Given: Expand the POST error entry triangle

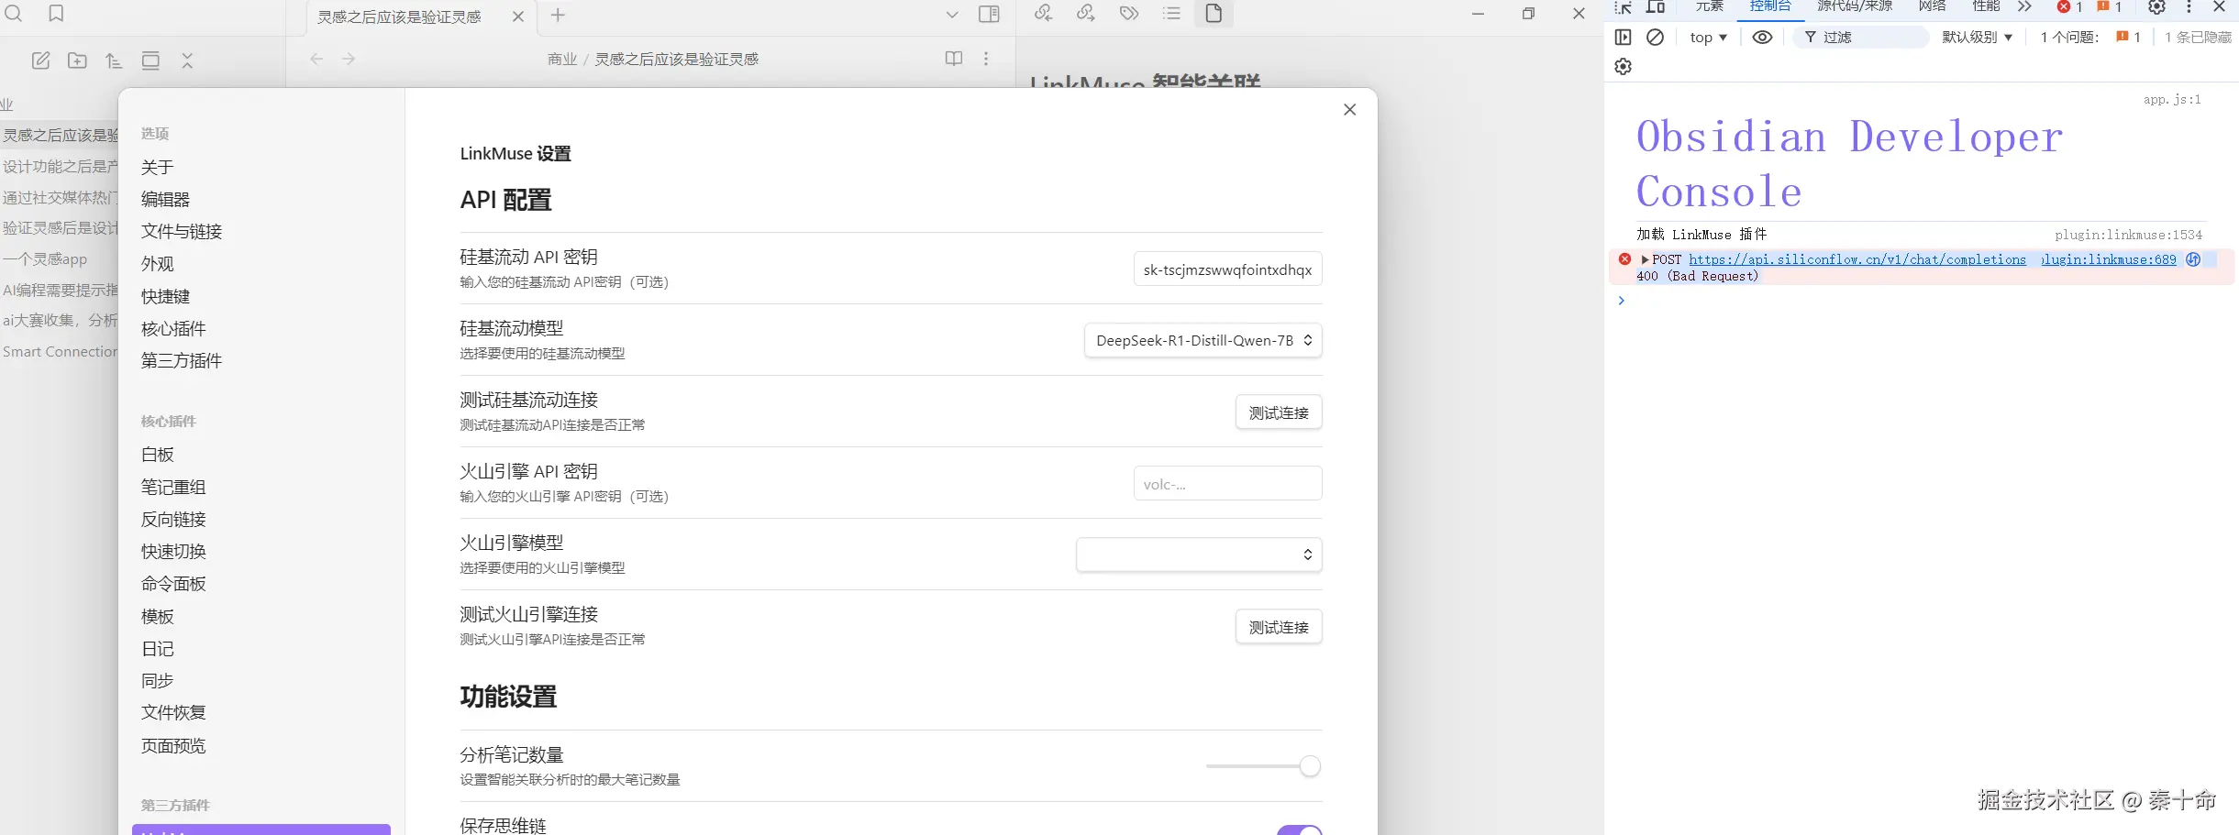Looking at the screenshot, I should 1645,259.
